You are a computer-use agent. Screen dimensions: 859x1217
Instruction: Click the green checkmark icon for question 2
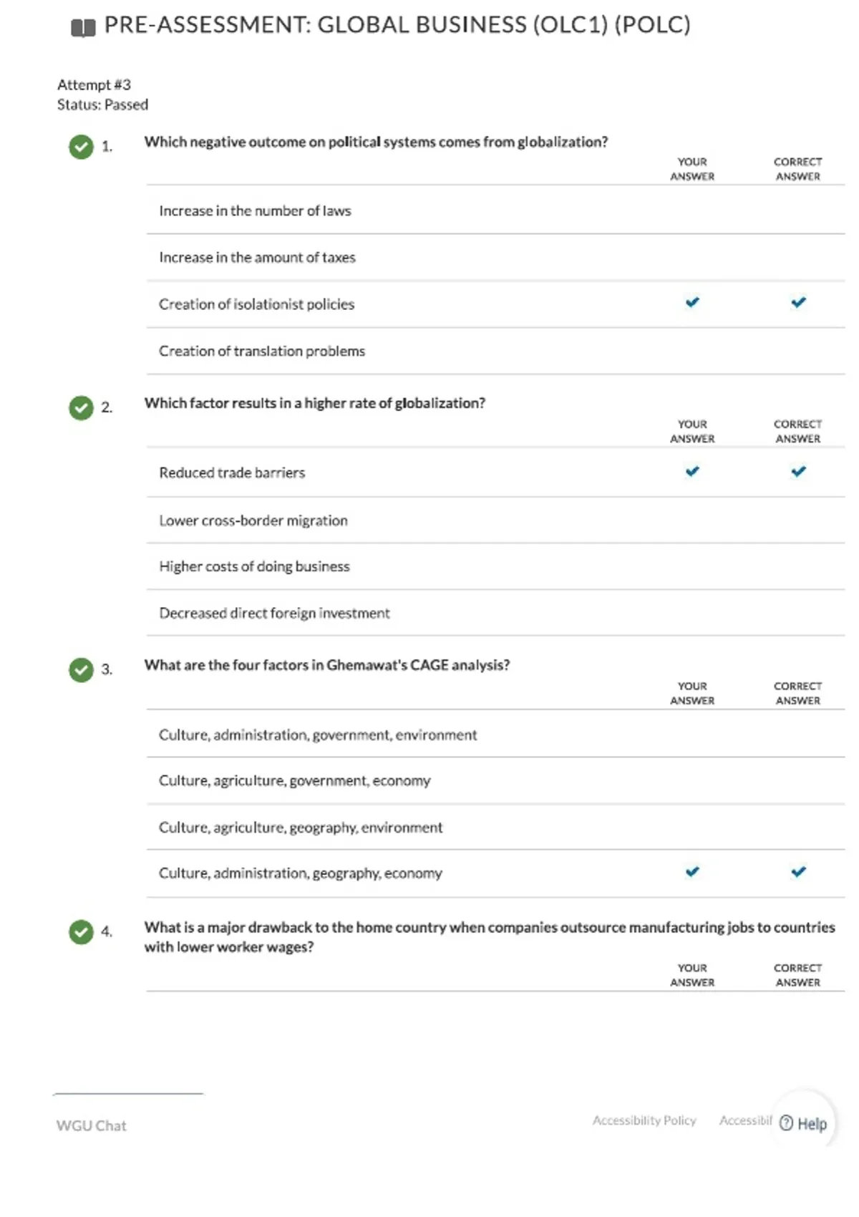click(81, 408)
